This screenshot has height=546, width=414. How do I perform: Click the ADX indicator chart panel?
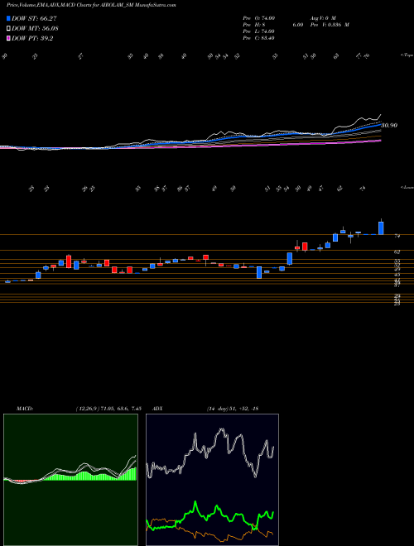point(212,480)
